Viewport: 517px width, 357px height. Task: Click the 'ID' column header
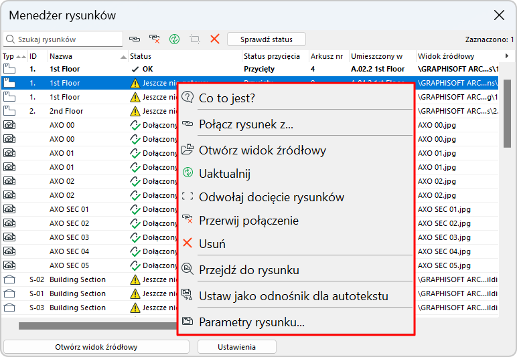[38, 56]
